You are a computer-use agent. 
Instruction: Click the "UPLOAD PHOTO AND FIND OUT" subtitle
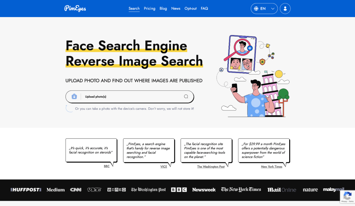click(x=134, y=81)
